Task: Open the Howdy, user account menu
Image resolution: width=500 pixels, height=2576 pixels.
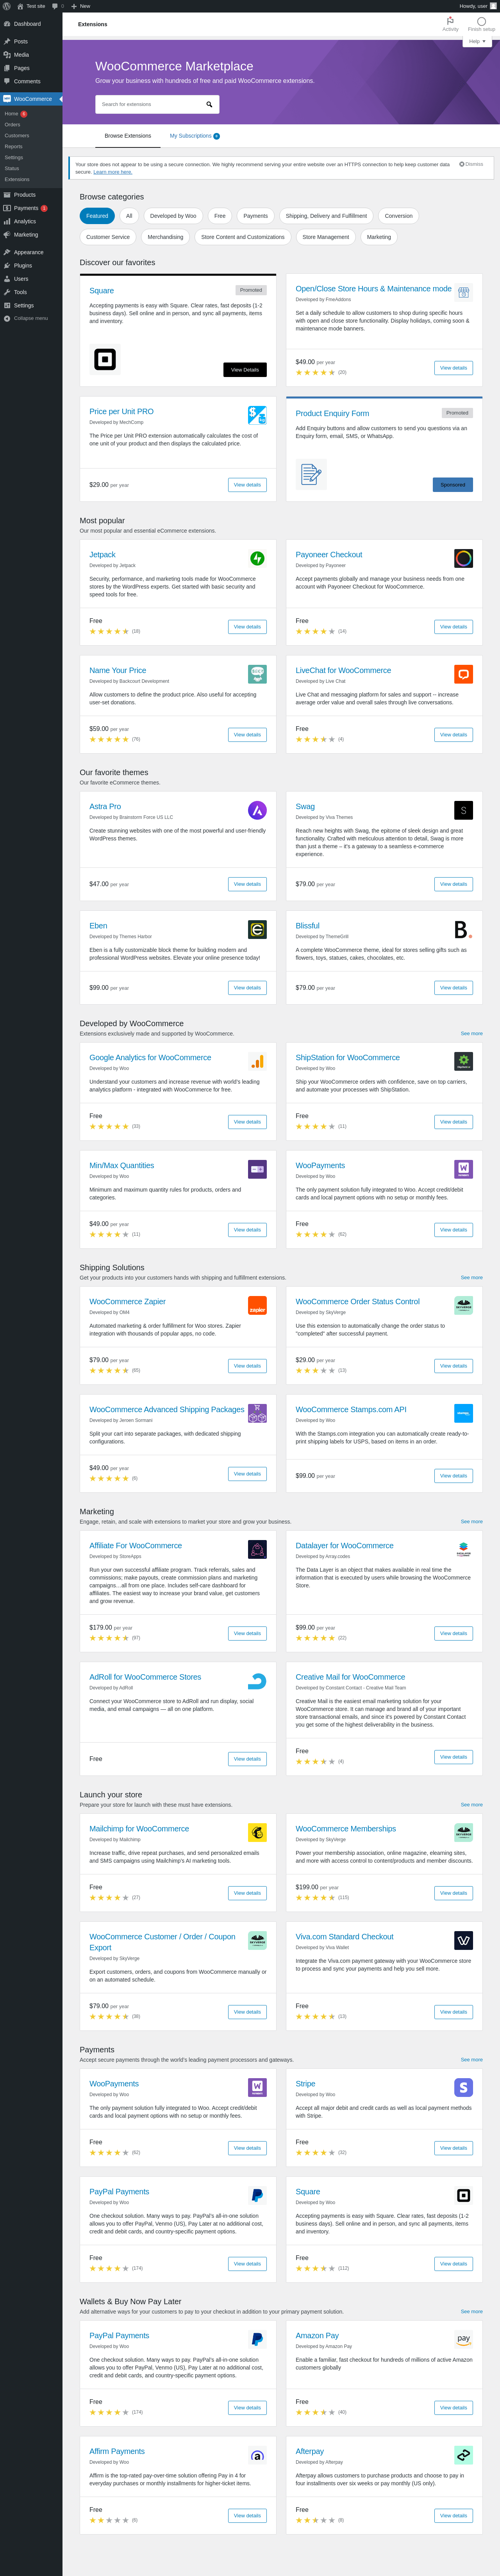Action: (x=477, y=6)
